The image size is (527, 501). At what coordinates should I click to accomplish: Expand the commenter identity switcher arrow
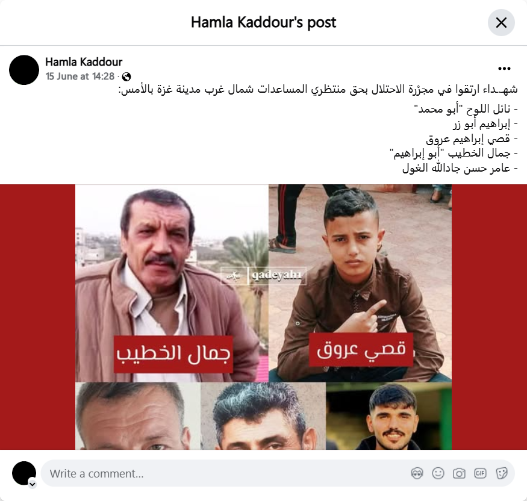33,484
